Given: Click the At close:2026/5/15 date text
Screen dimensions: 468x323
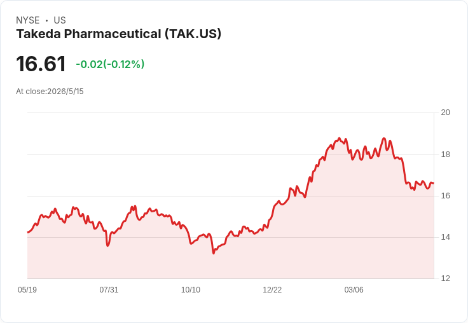Looking at the screenshot, I should coord(50,92).
